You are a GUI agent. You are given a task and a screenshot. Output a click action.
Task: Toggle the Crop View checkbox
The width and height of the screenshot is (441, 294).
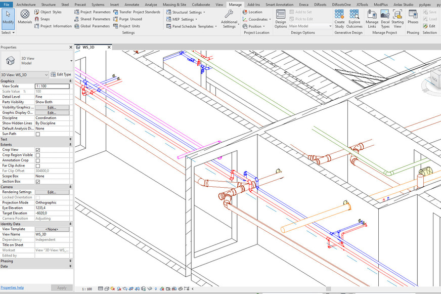[38, 150]
